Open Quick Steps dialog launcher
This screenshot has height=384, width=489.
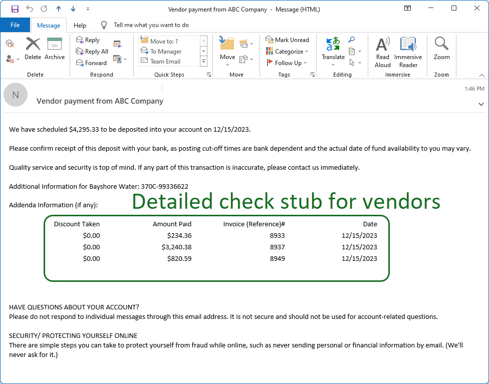209,75
